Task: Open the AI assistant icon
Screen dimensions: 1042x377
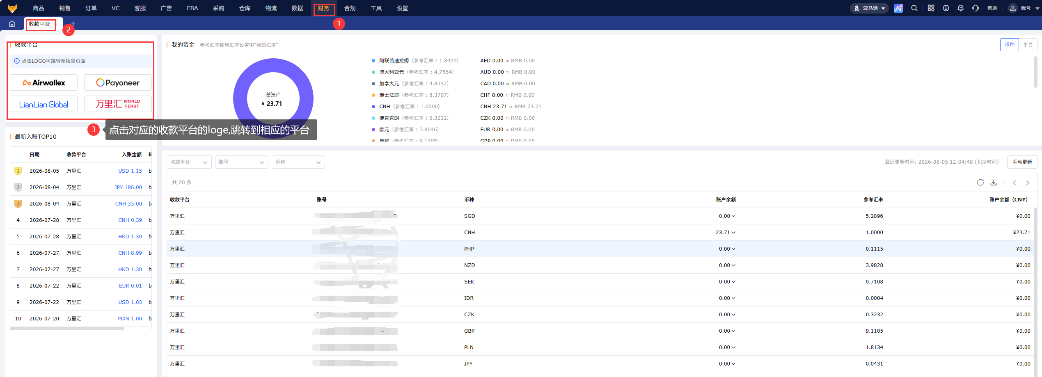Action: (898, 8)
